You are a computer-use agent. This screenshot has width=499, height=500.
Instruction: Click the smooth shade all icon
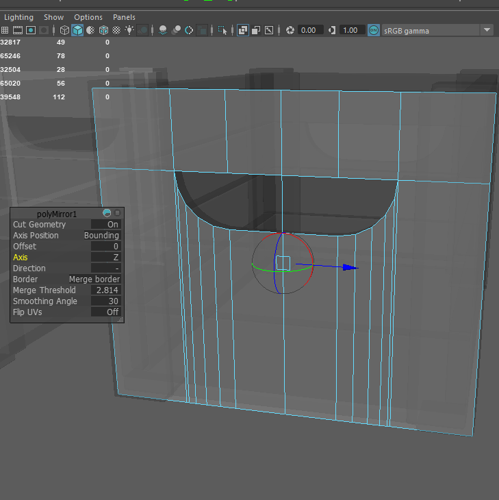(77, 30)
